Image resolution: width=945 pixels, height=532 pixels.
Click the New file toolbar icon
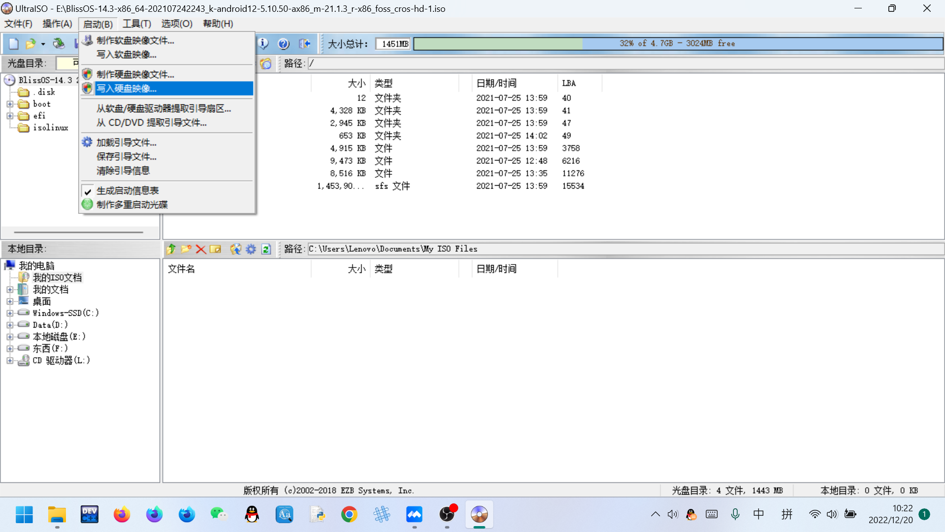(14, 44)
